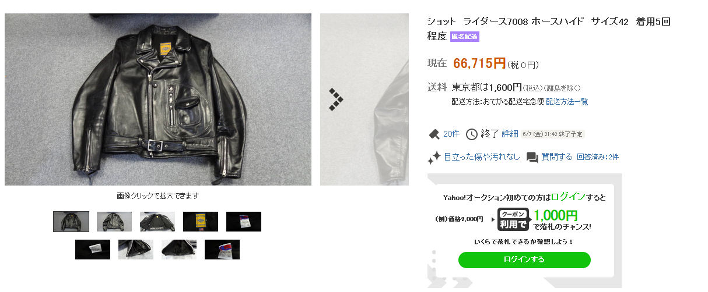The height and width of the screenshot is (292, 708).
Task: Select the second jacket thumbnail
Action: click(114, 222)
